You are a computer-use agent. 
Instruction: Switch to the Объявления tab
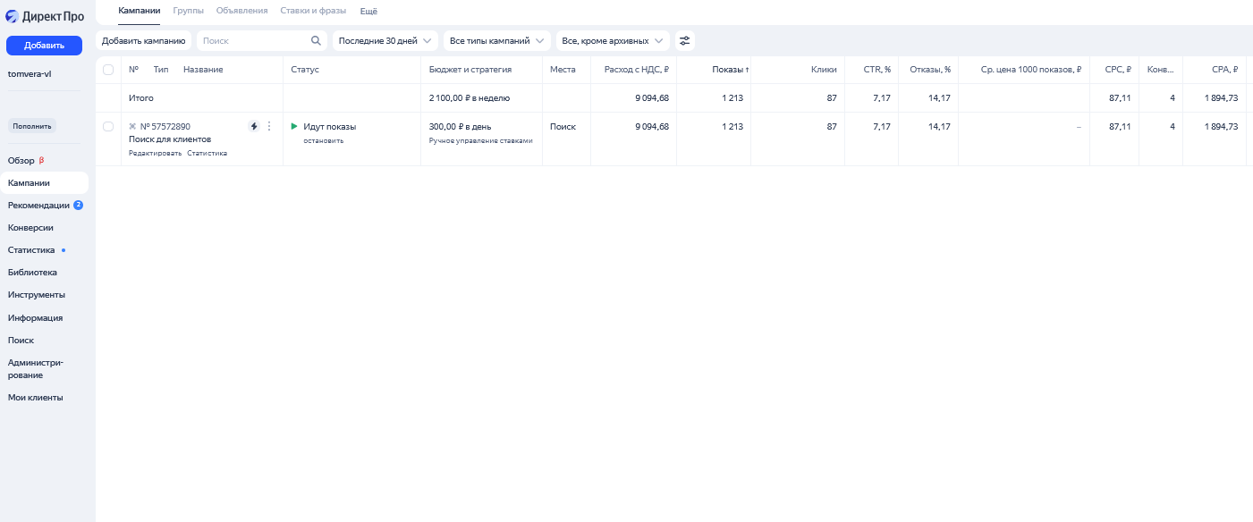point(241,10)
